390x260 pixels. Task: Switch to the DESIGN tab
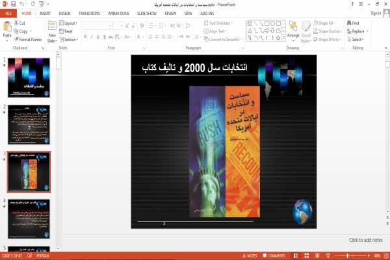(x=64, y=14)
